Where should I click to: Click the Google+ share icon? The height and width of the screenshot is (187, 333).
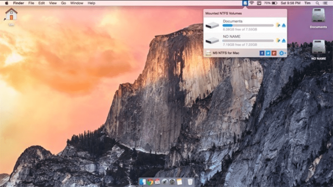click(x=274, y=53)
